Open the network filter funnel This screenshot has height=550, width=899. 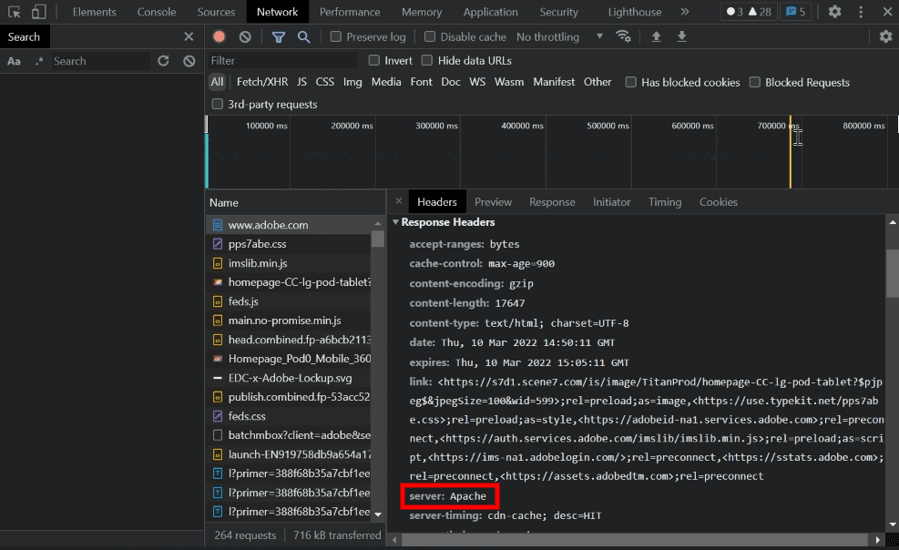[x=279, y=36]
